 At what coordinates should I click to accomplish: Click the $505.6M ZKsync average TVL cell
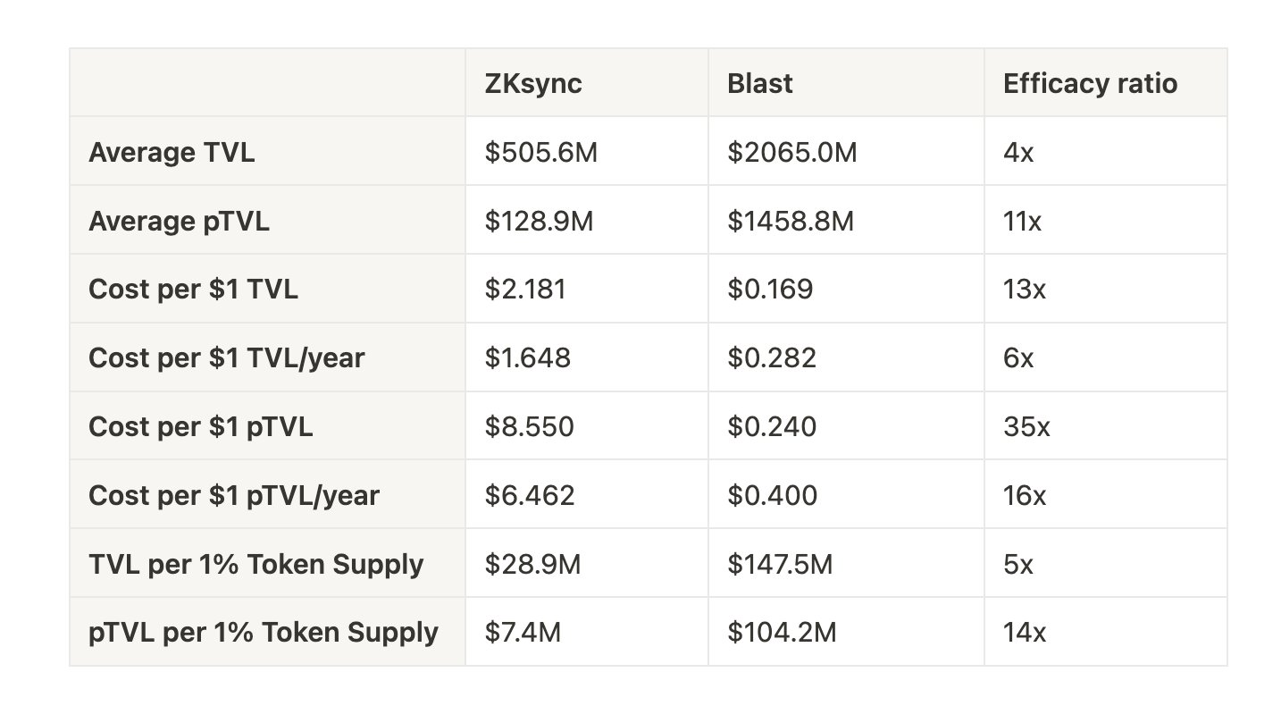[540, 152]
